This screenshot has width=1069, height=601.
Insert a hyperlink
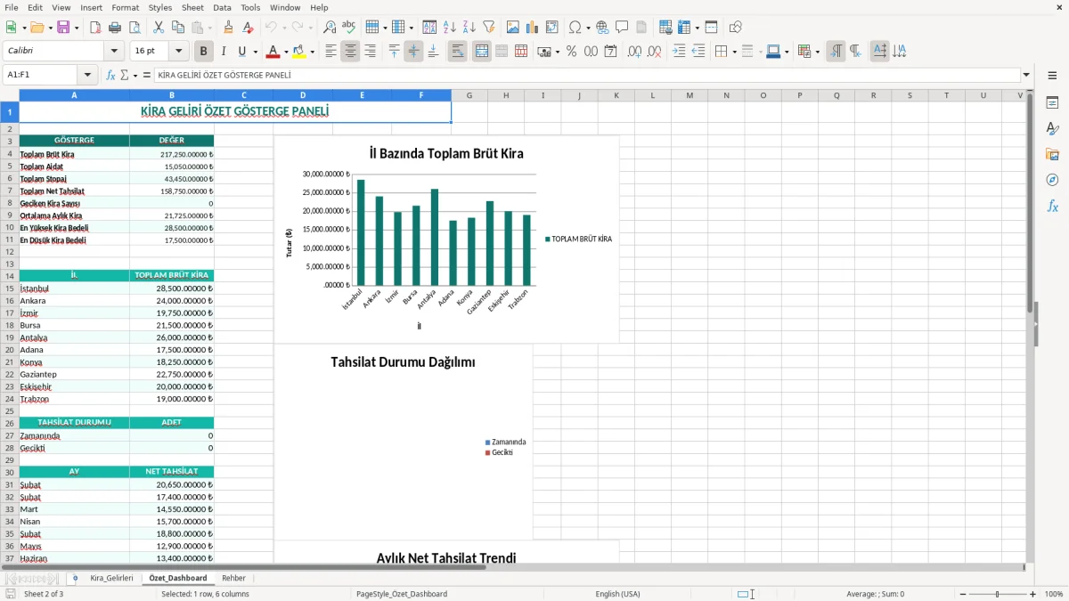(x=602, y=28)
